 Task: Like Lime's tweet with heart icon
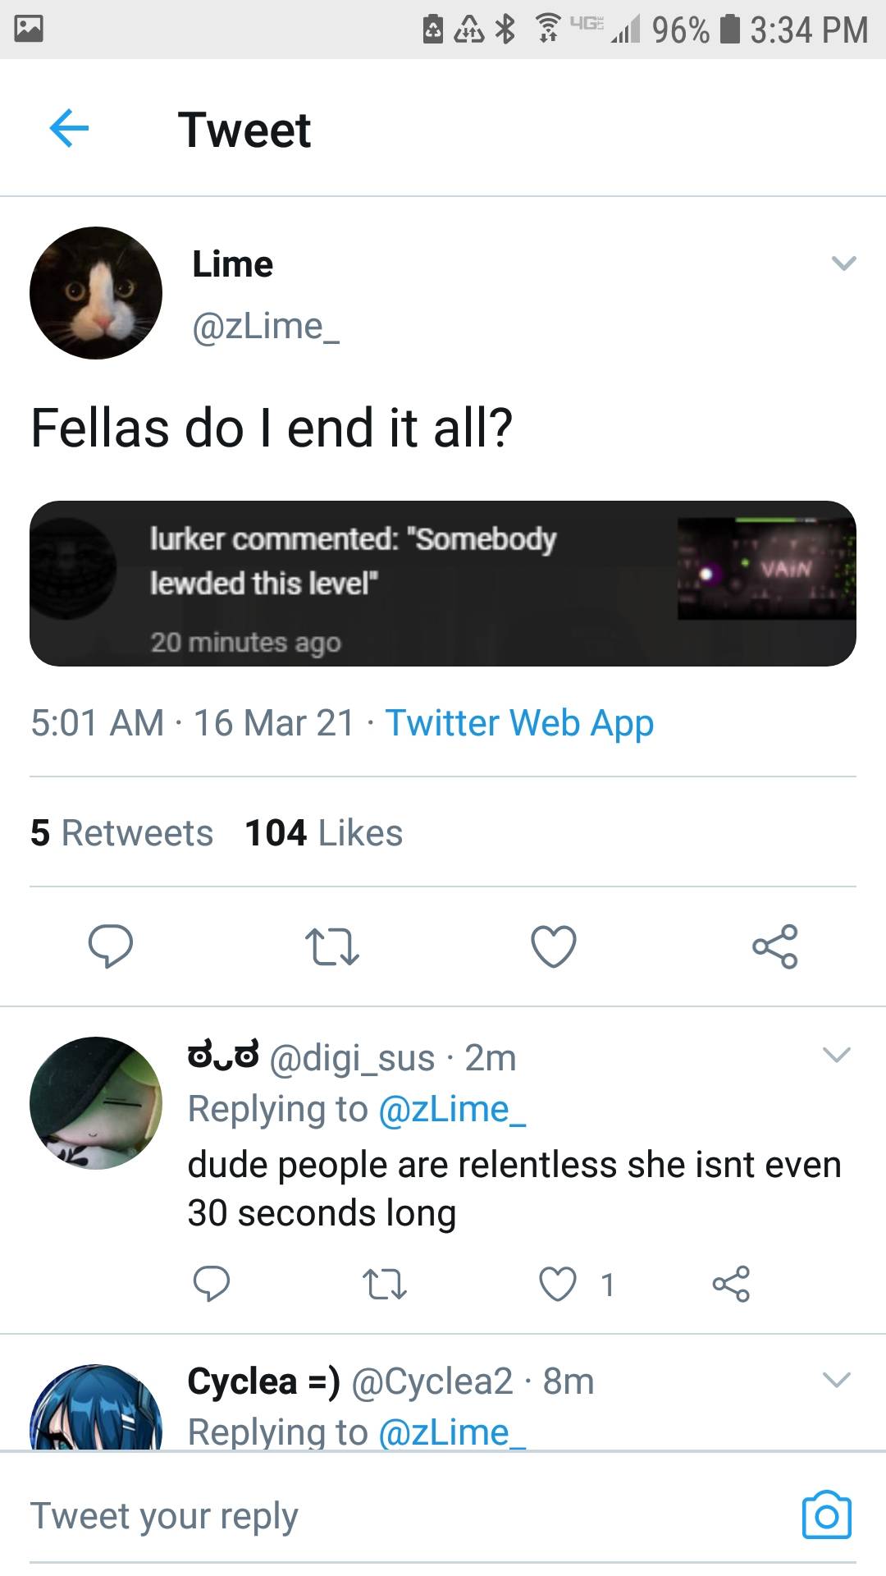point(554,946)
